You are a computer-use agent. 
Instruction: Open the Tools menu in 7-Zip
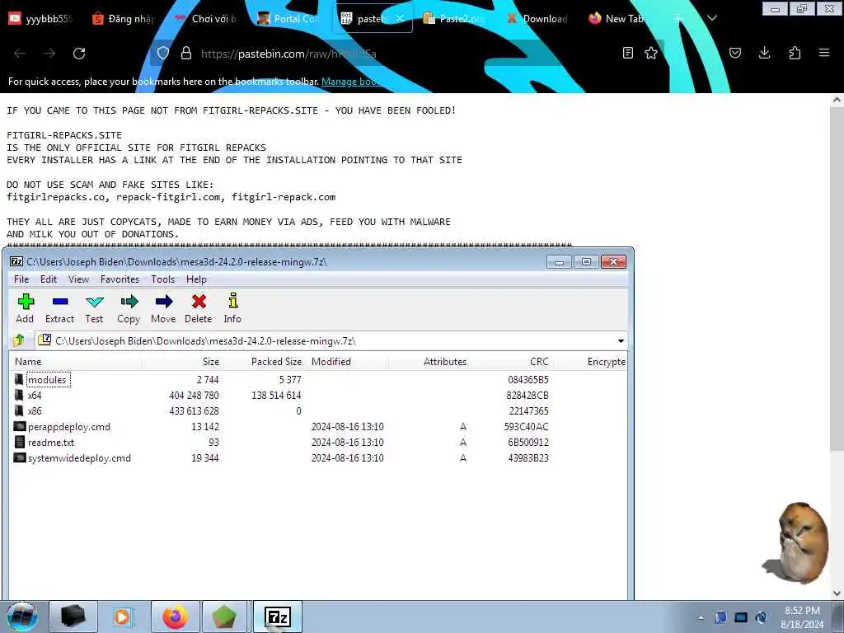tap(163, 279)
